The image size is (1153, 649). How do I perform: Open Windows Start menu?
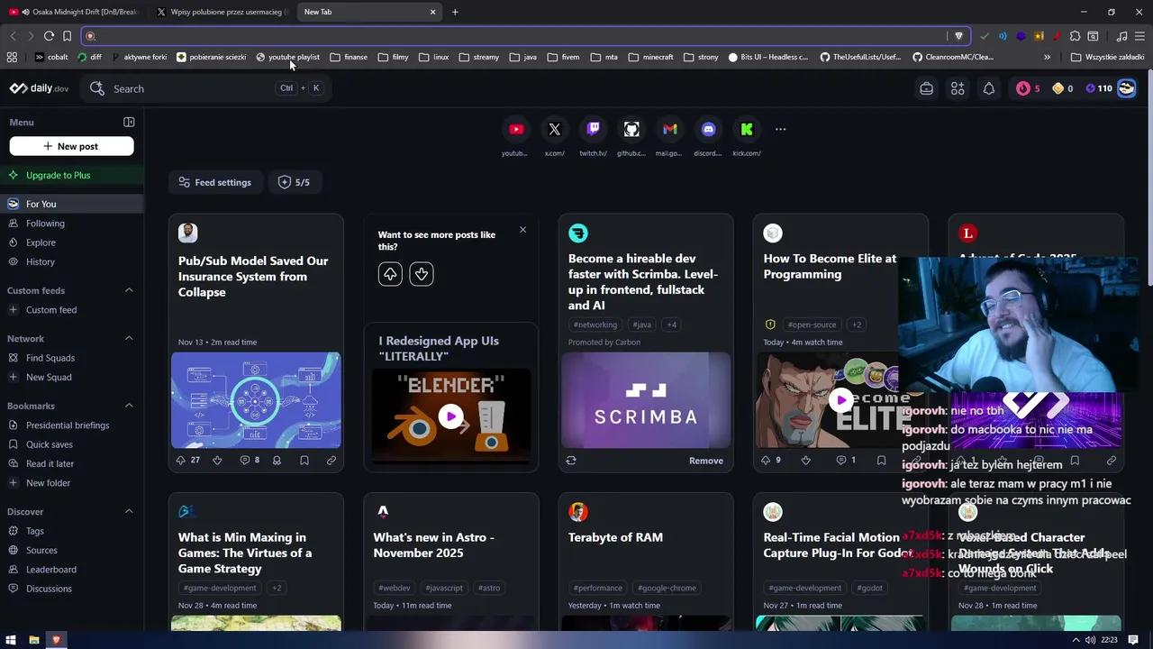[12, 640]
